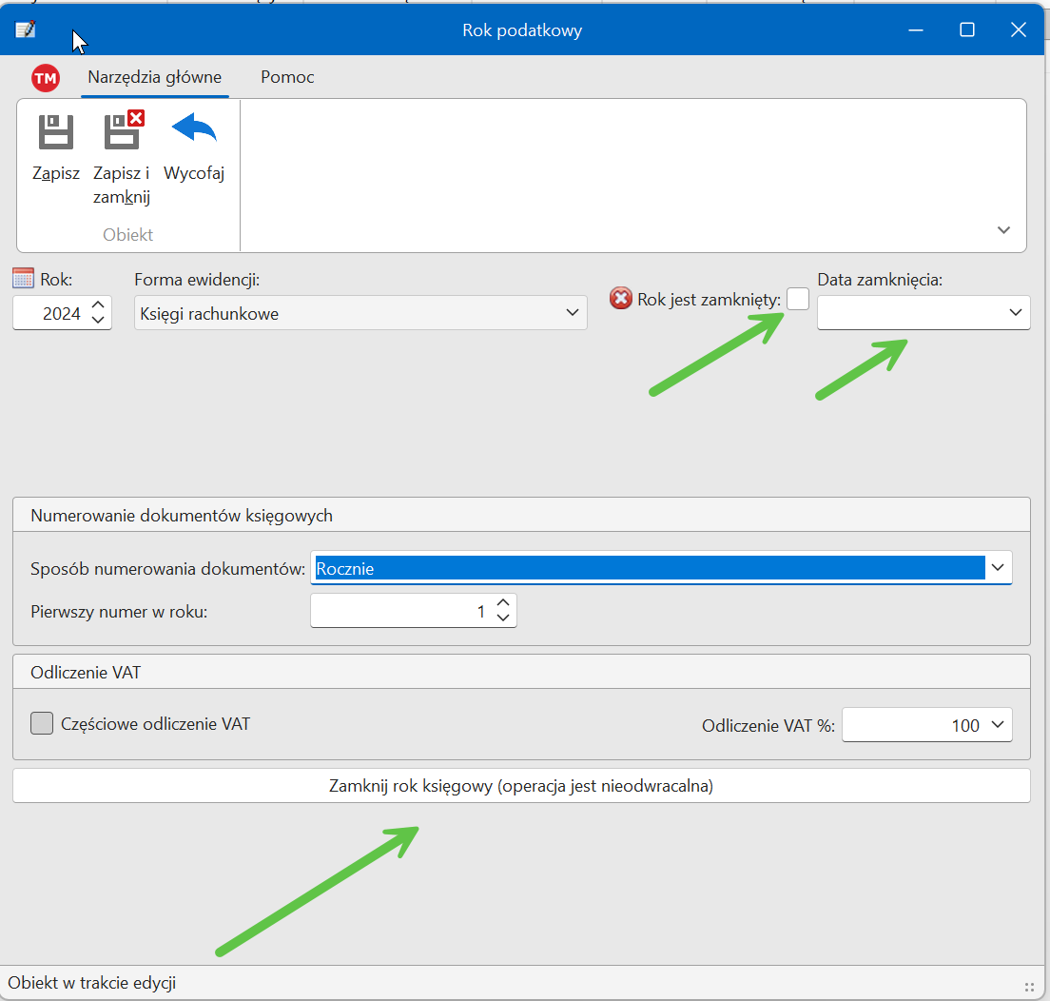The image size is (1050, 1001).
Task: Click the red X status icon
Action: (620, 299)
